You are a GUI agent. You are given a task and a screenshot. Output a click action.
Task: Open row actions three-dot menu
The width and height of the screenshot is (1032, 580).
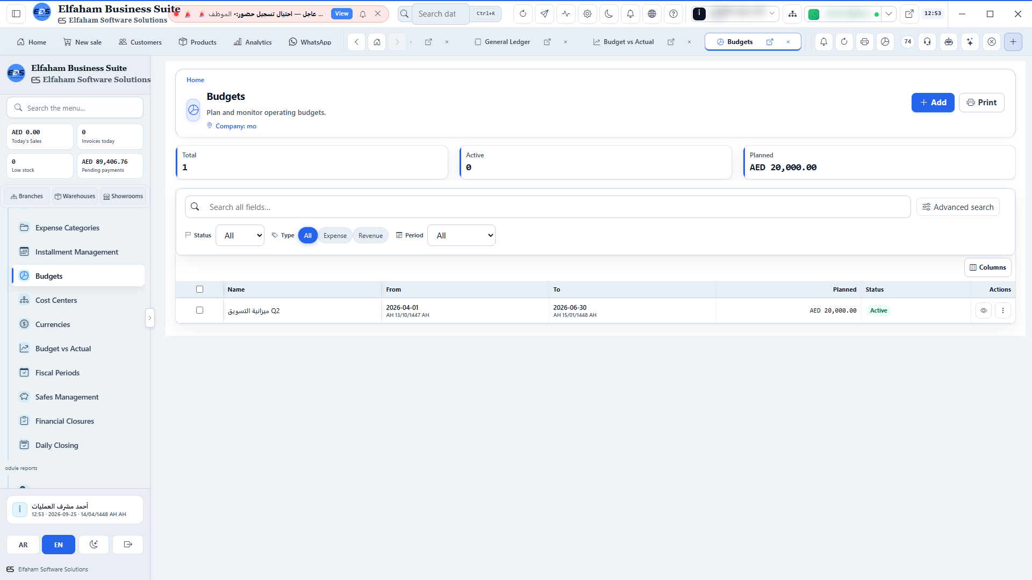click(1003, 310)
